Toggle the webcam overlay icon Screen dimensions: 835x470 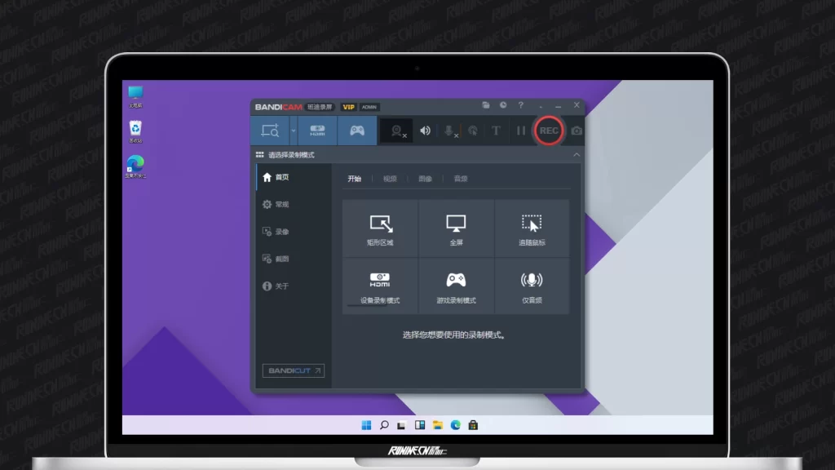click(x=397, y=131)
